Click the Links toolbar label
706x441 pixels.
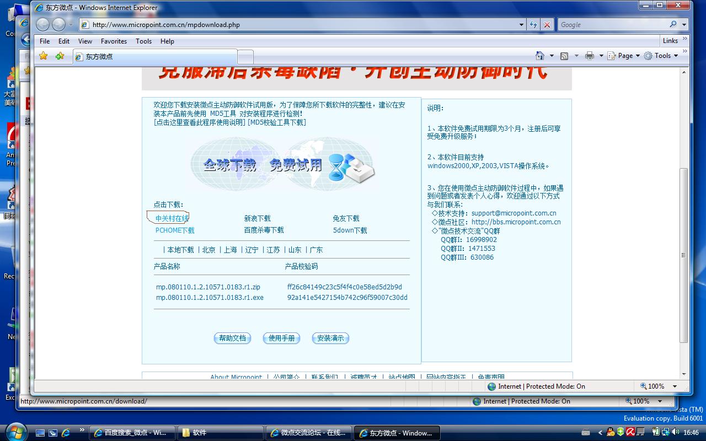pos(670,41)
